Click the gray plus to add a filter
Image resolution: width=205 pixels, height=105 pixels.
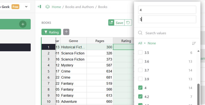coord(66,32)
